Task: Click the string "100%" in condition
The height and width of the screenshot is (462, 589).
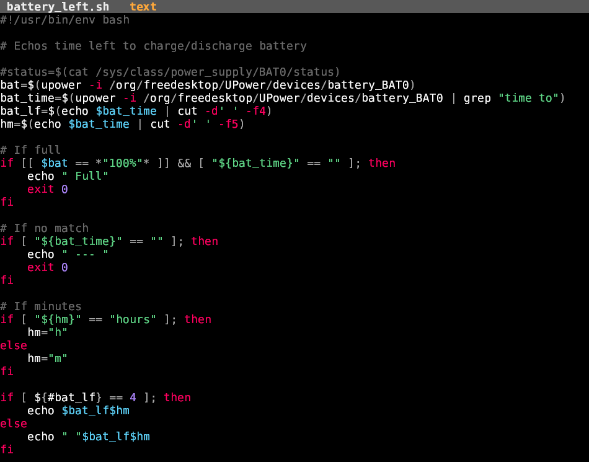Action: click(123, 163)
